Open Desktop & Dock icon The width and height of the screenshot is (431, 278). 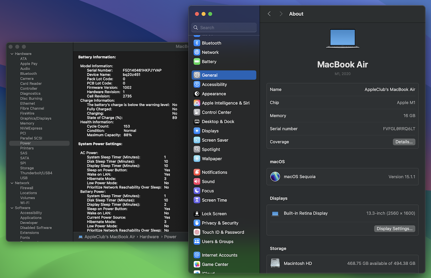(197, 121)
